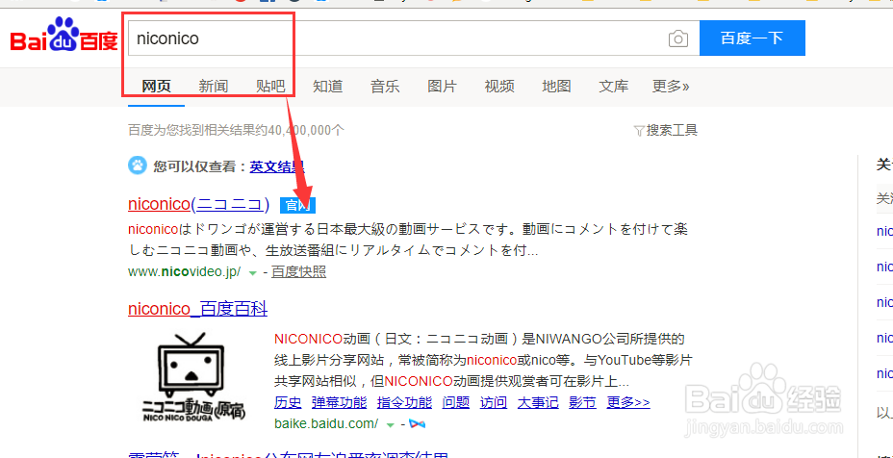
Task: Click the search box containing niconico
Action: 414,38
